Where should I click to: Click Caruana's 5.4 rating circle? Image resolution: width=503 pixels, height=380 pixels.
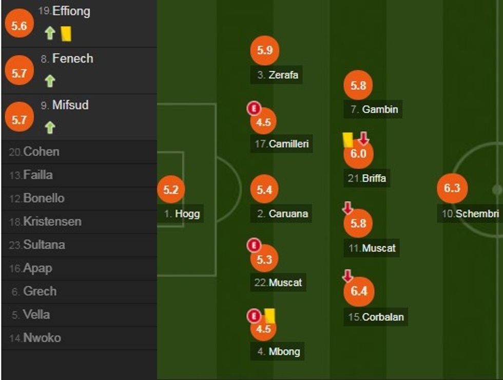click(x=264, y=189)
